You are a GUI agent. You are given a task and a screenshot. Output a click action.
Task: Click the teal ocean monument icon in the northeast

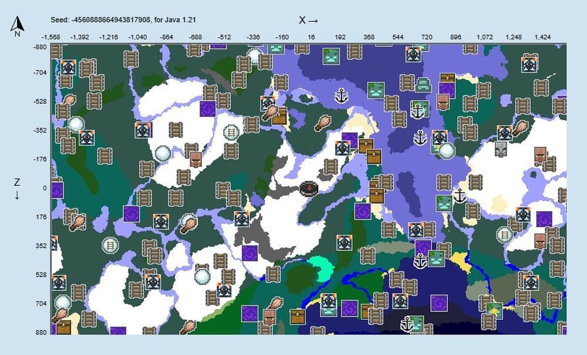click(424, 84)
